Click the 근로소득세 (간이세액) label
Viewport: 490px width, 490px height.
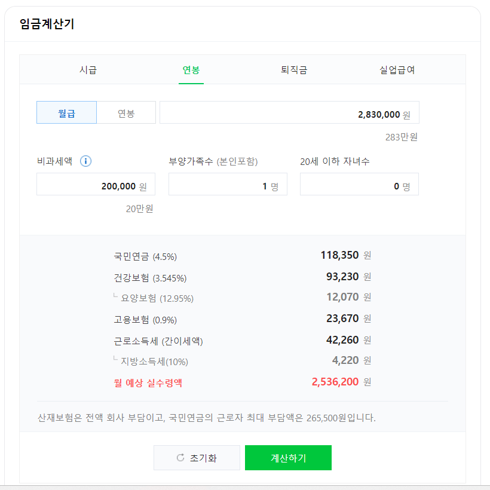click(158, 341)
